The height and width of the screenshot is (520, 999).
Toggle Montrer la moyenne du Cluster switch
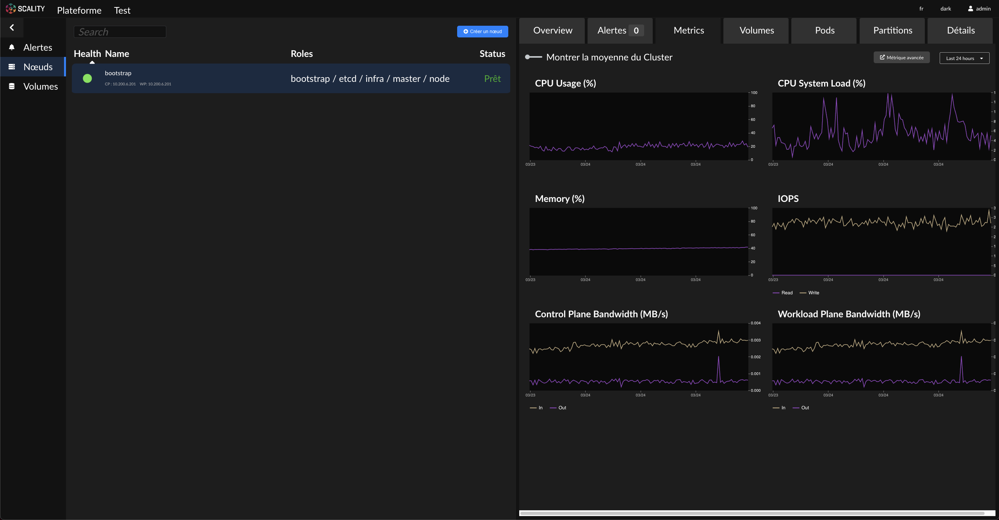click(533, 57)
